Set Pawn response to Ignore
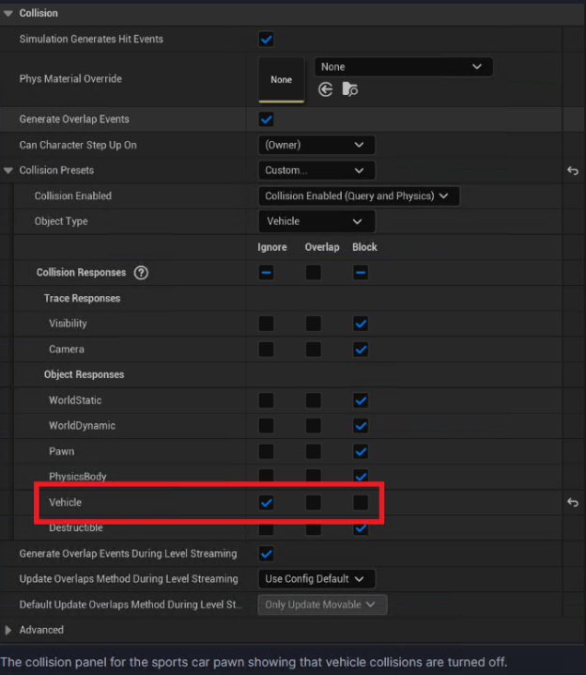Screen dimensions: 586x675 pos(266,451)
